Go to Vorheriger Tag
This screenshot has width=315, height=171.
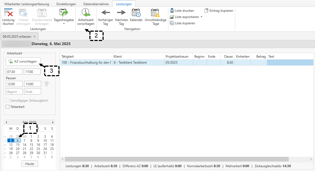[106, 17]
